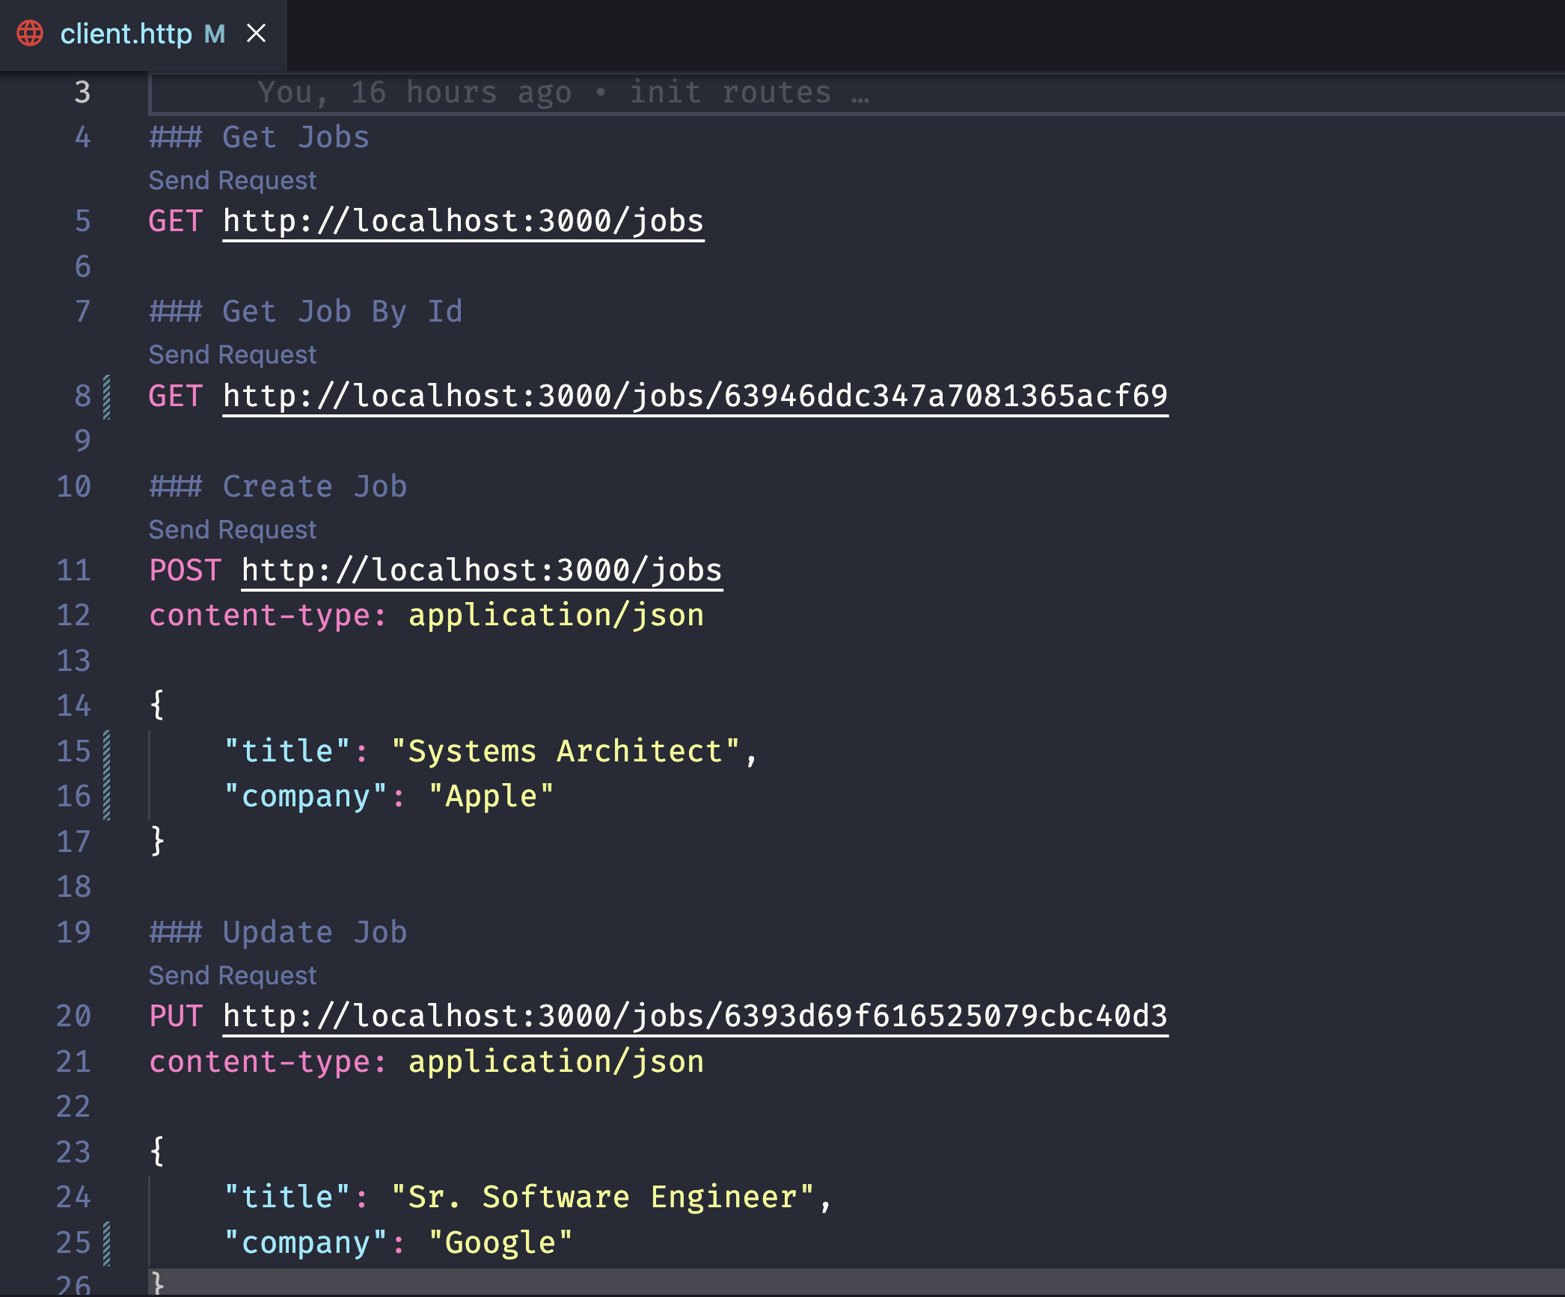Click Send Request for Create Job
This screenshot has height=1297, width=1565.
[232, 530]
